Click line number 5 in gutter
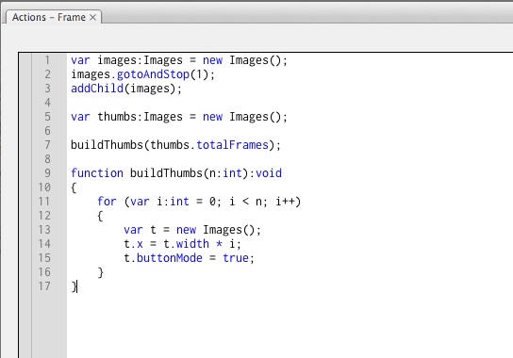This screenshot has width=513, height=358. tap(47, 117)
